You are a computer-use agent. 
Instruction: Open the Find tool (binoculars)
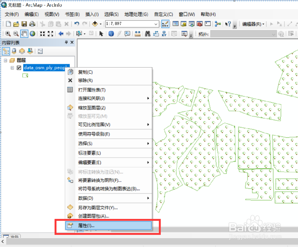147,34
